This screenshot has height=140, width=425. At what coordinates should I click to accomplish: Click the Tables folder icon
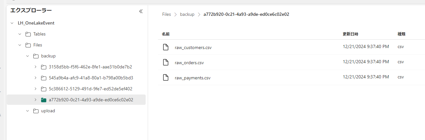point(28,34)
